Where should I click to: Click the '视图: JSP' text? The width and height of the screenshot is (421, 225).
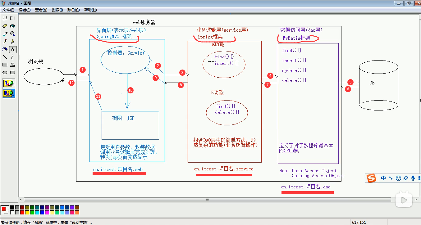coord(123,118)
